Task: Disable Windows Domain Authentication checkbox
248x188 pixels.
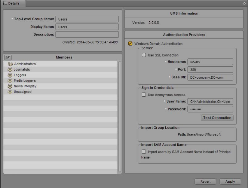Action: 130,44
